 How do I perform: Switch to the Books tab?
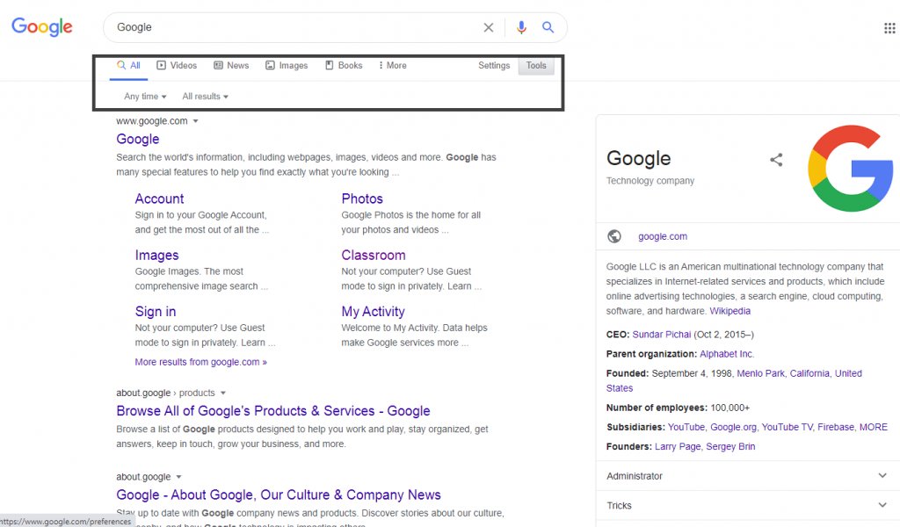tap(344, 65)
